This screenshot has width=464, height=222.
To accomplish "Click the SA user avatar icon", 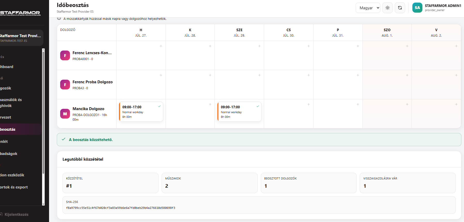I will click(417, 8).
